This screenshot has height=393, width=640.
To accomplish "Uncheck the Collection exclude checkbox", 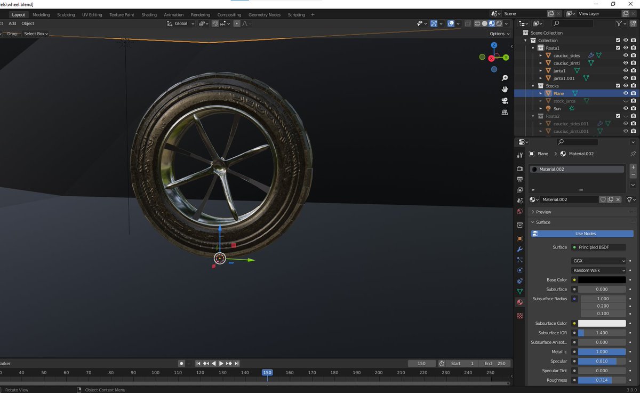I will click(x=618, y=40).
